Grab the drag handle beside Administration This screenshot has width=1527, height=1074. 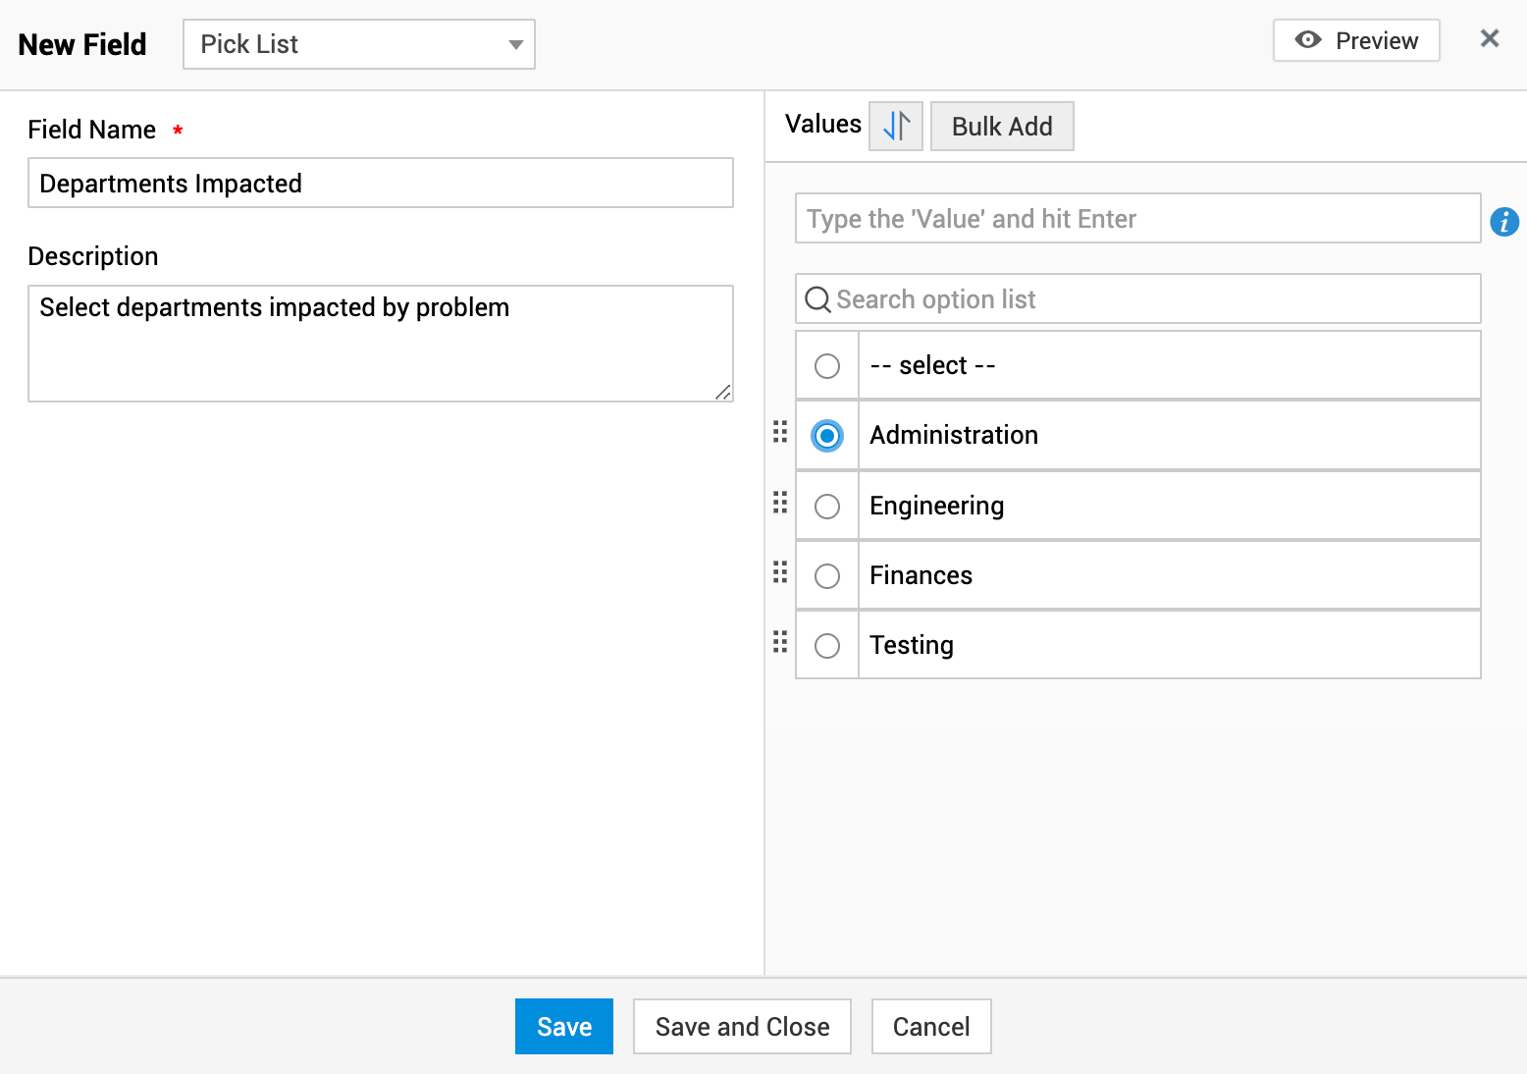(780, 432)
